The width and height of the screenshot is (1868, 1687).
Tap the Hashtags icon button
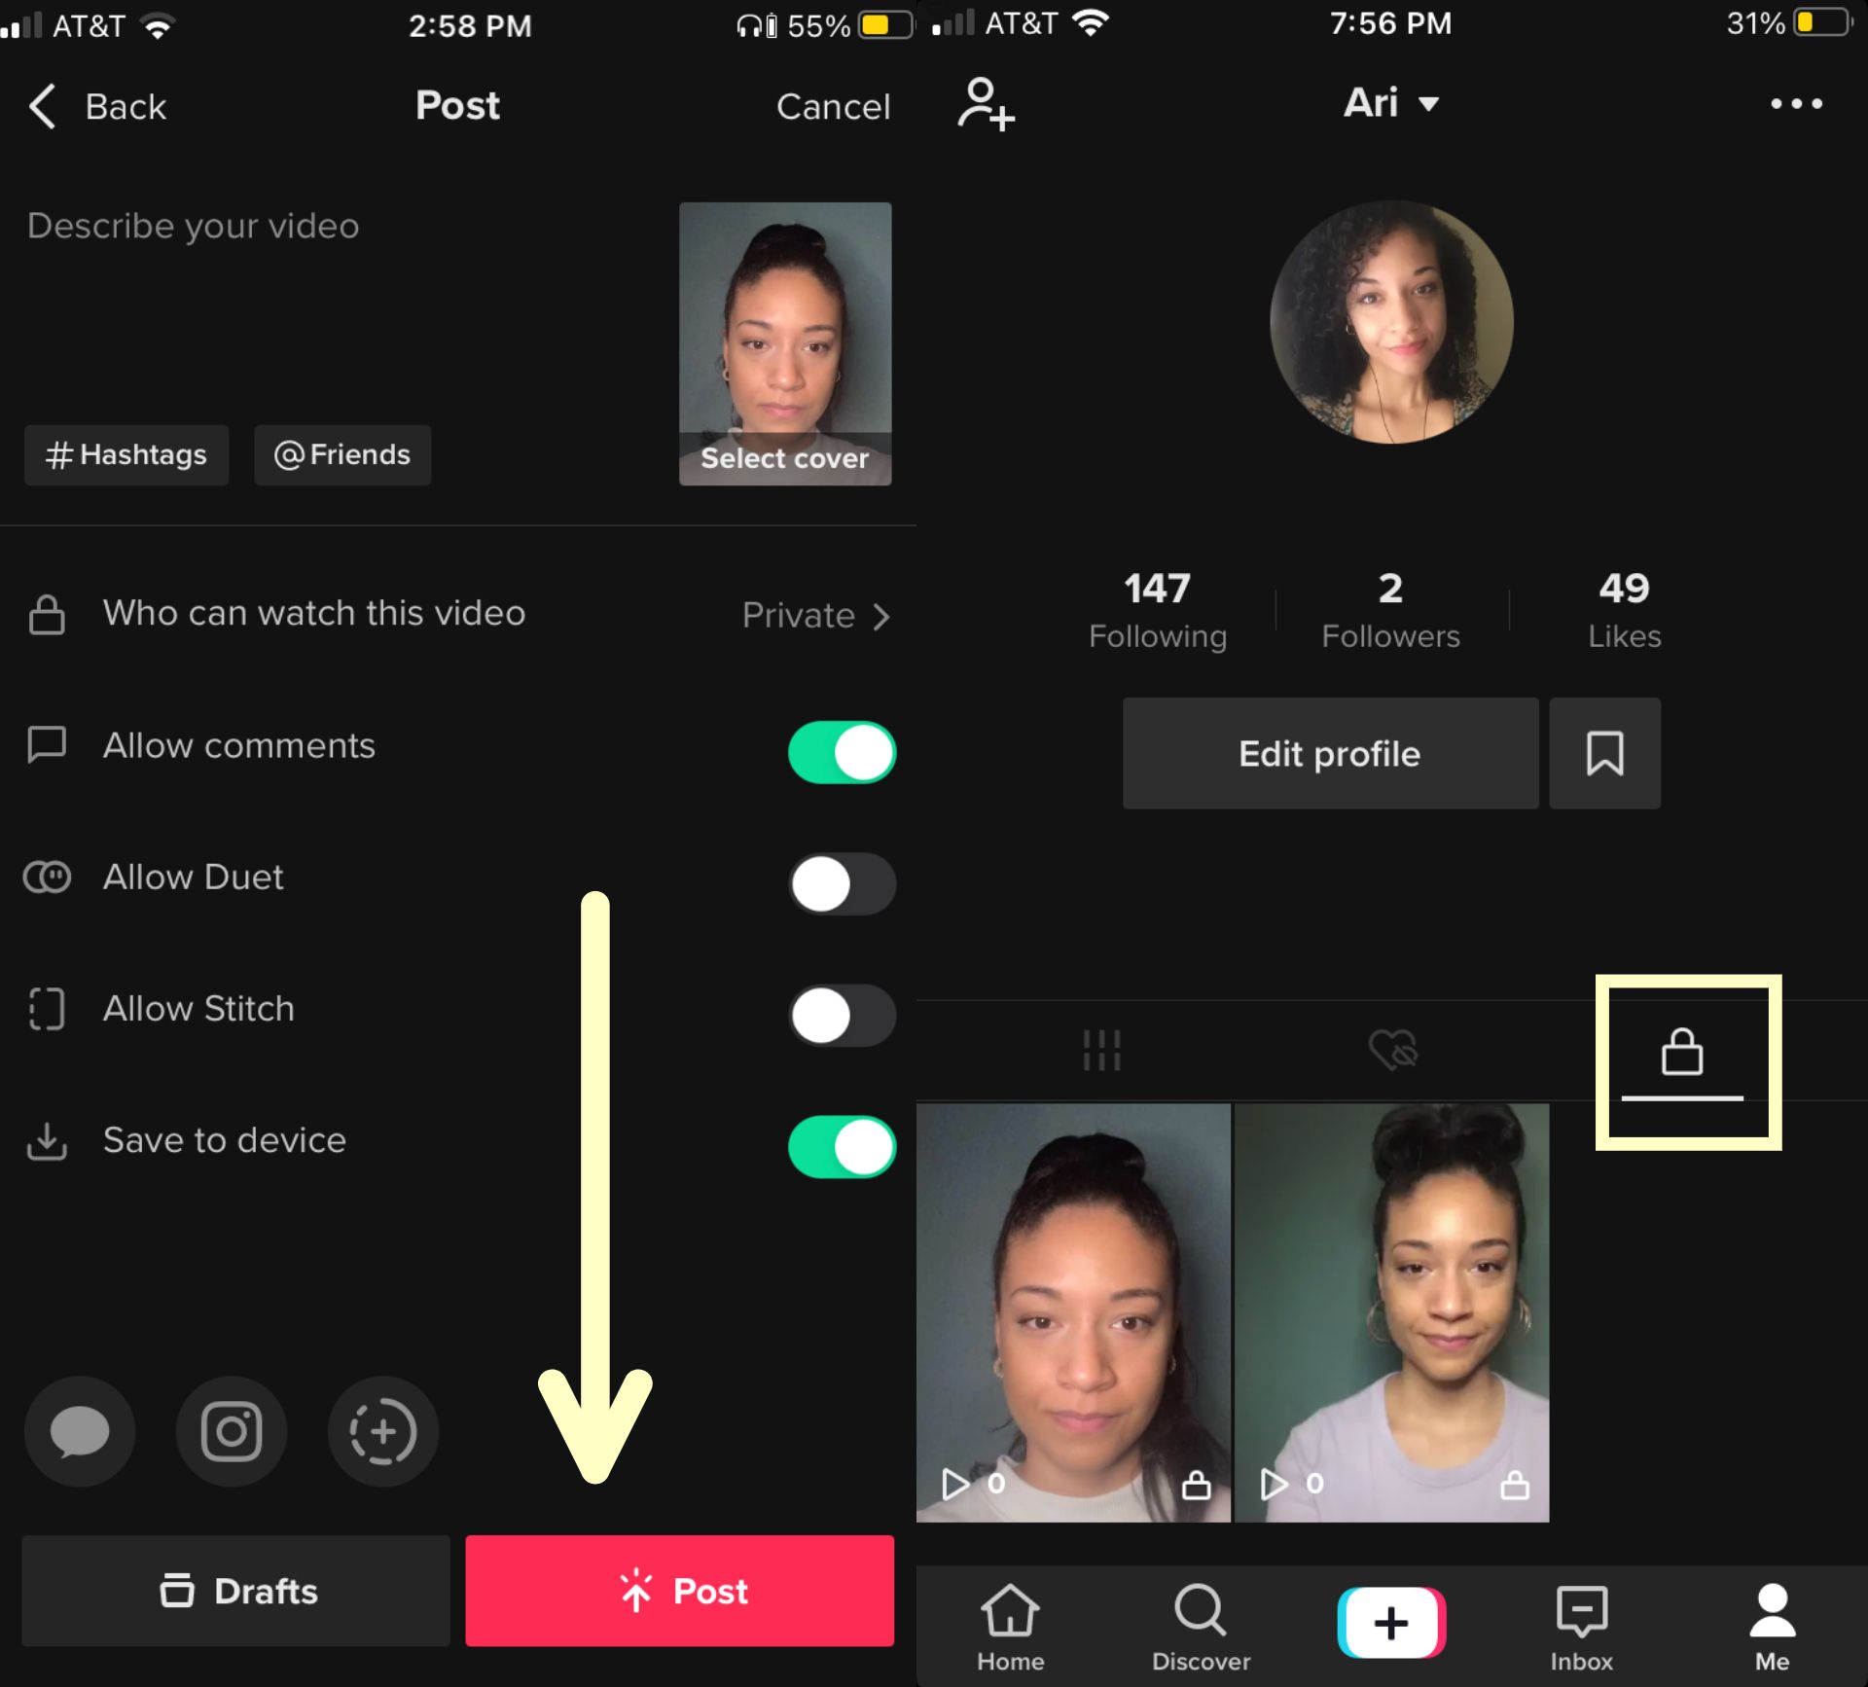click(128, 454)
